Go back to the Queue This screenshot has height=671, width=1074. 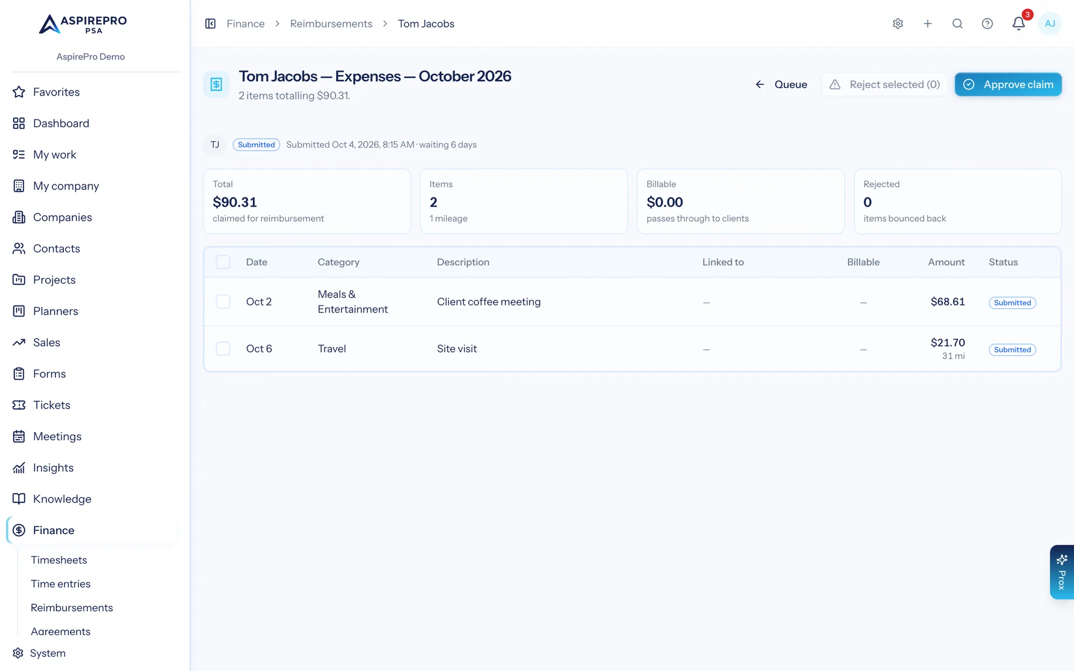(x=781, y=84)
